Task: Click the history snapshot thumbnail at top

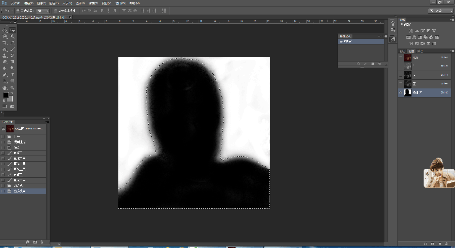Action: [10, 128]
